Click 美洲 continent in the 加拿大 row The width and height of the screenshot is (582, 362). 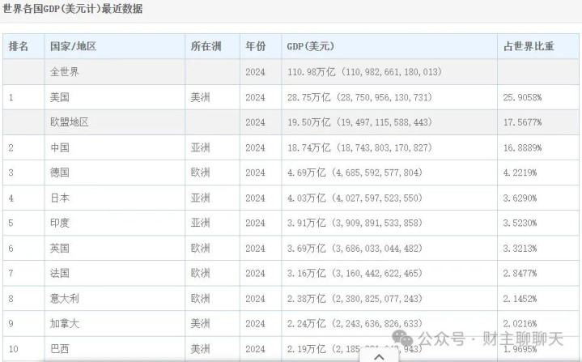[x=200, y=324]
